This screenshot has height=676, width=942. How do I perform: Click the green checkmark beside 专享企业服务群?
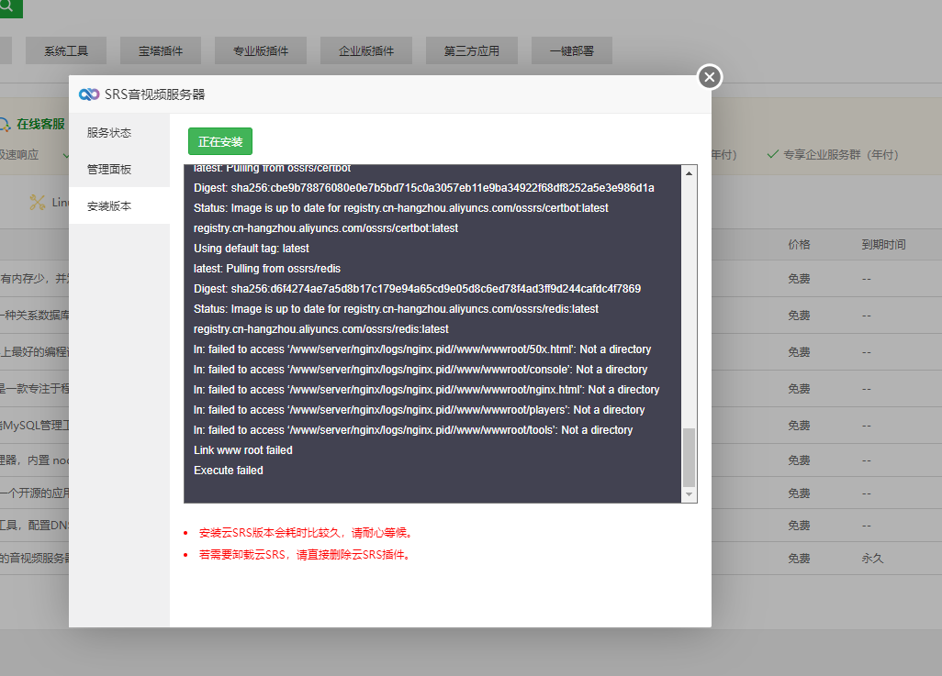[x=772, y=154]
